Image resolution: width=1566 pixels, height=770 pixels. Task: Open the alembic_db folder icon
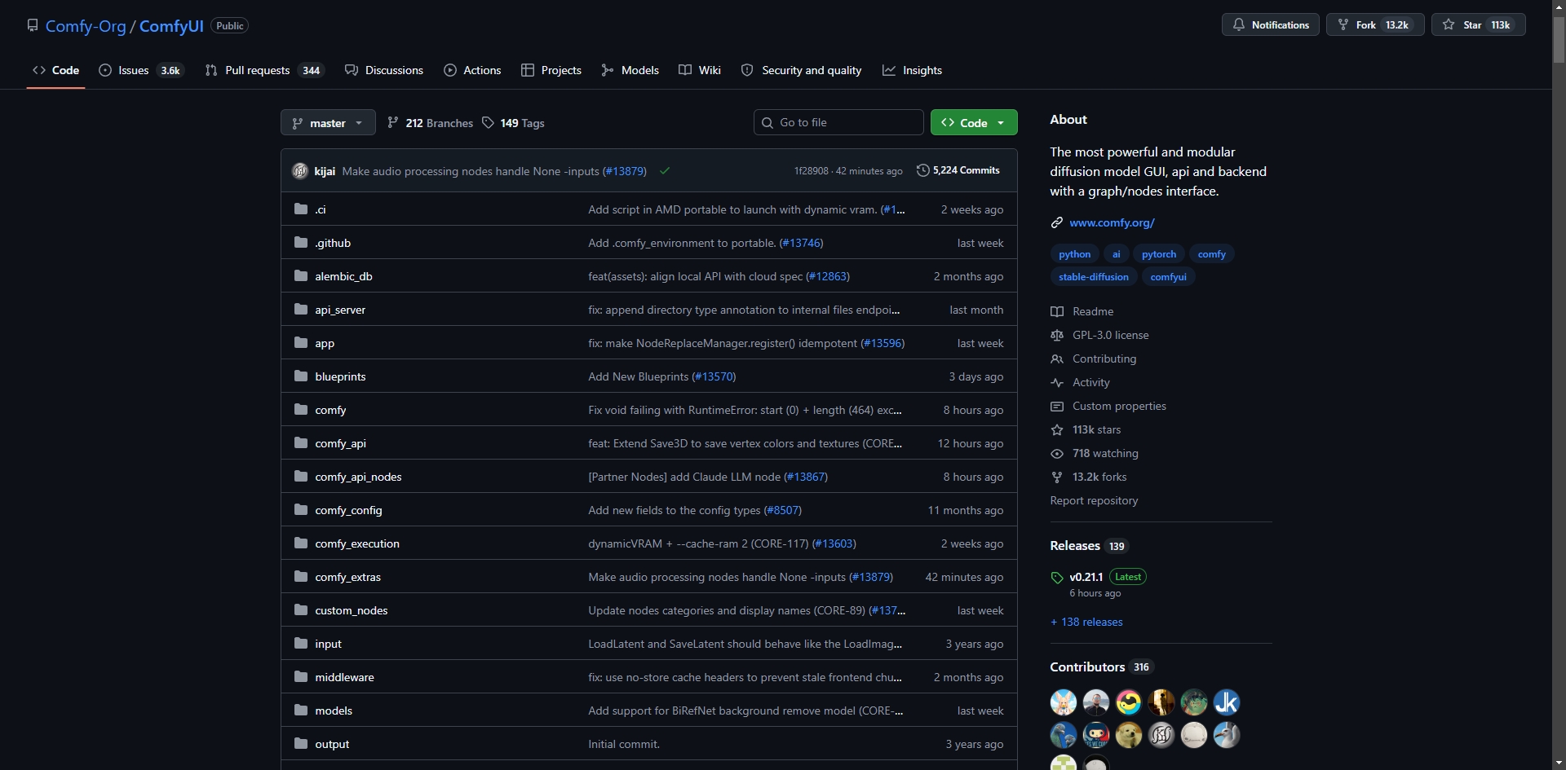tap(301, 276)
